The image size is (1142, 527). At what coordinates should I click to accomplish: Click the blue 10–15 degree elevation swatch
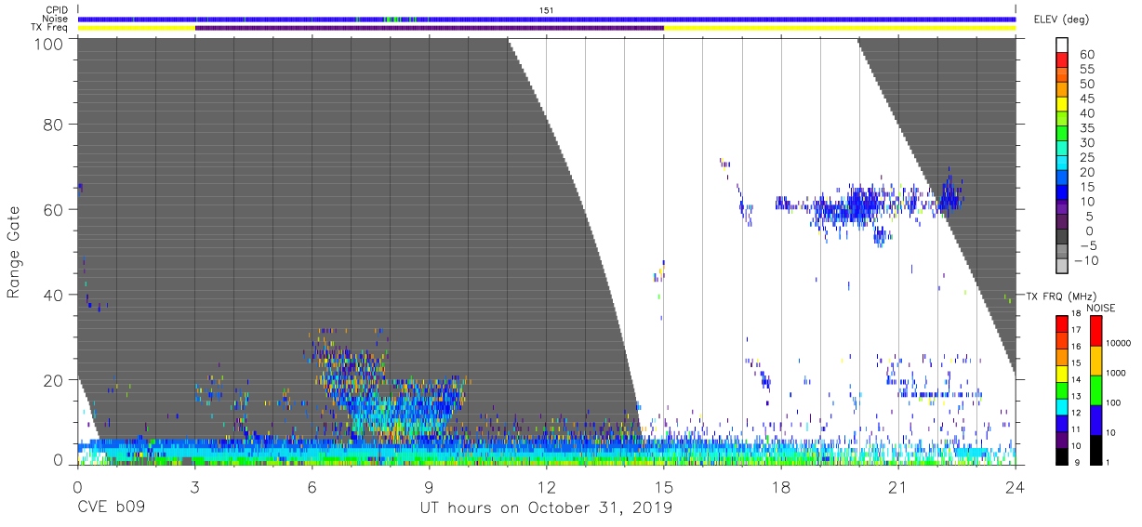pos(1063,194)
